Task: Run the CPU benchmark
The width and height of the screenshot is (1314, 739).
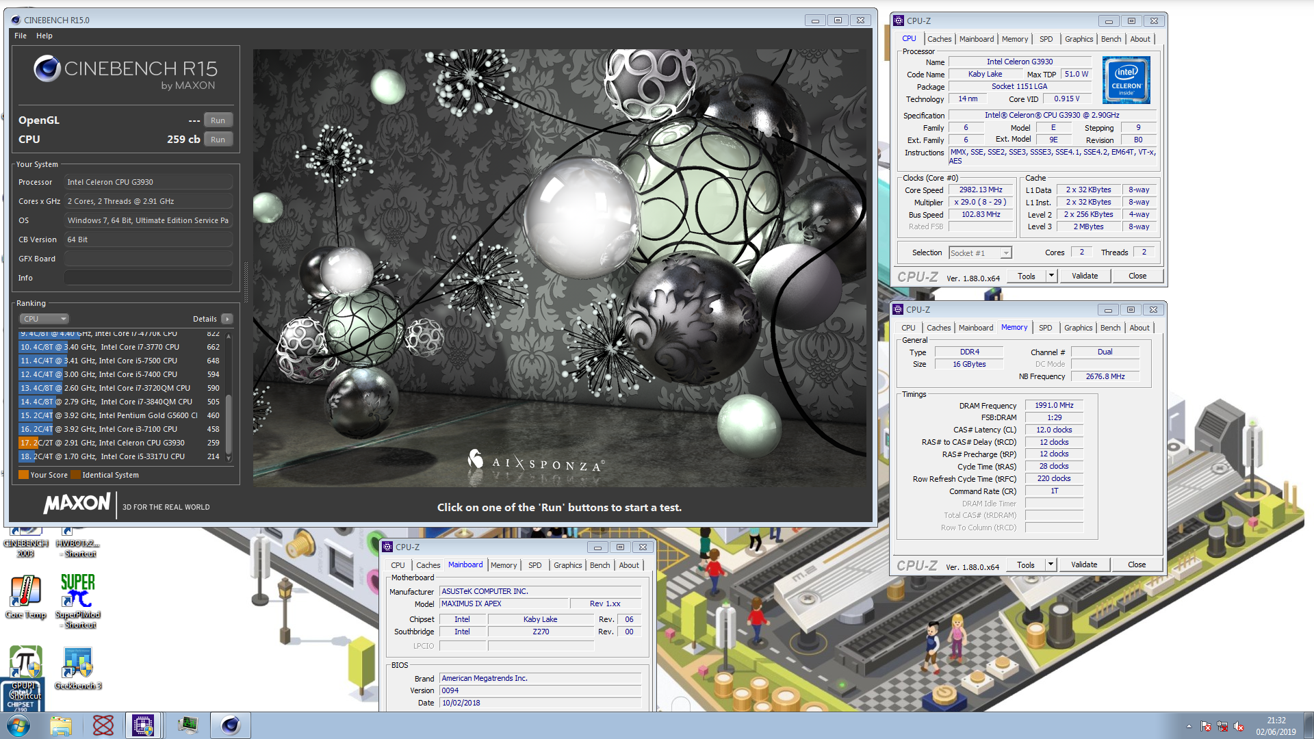Action: (218, 140)
